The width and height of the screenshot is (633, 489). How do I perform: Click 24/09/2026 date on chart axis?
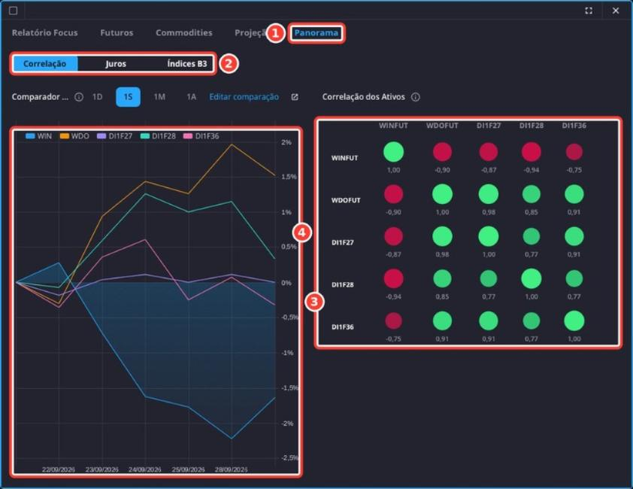click(145, 469)
